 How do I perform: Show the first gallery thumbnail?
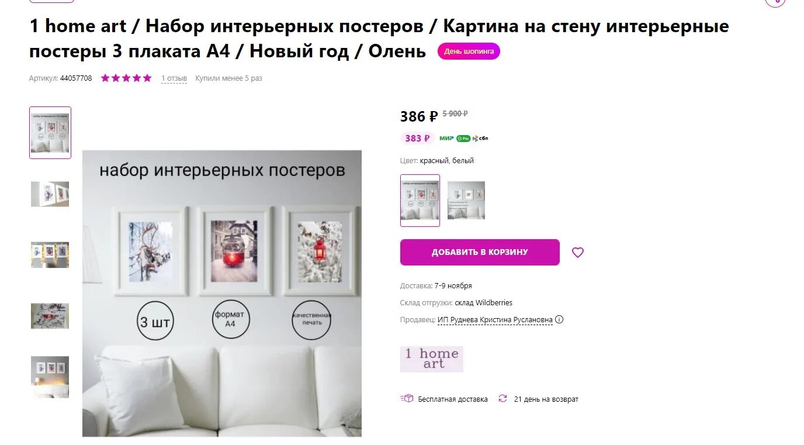50,133
